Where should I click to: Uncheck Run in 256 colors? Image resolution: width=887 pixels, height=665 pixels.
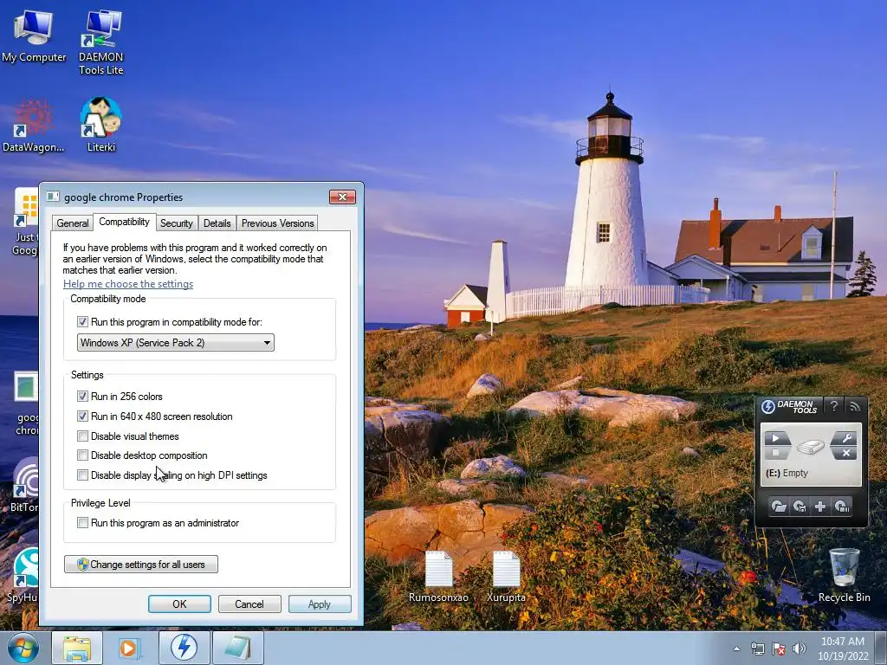(82, 397)
